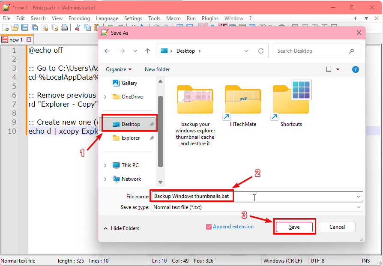Open the Save as type dropdown
Image resolution: width=383 pixels, height=266 pixels.
[257, 207]
